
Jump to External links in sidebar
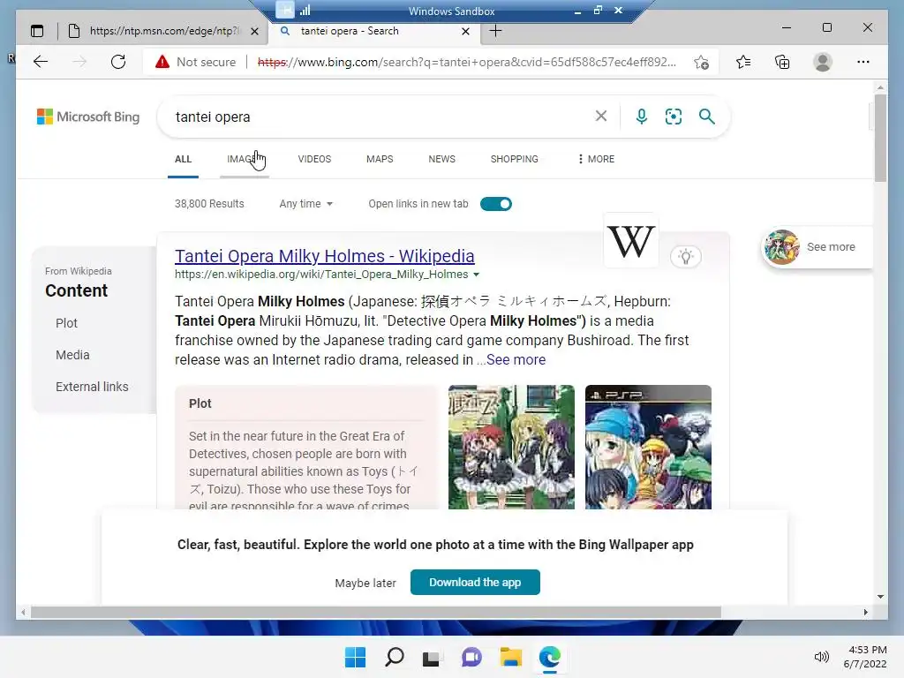92,387
